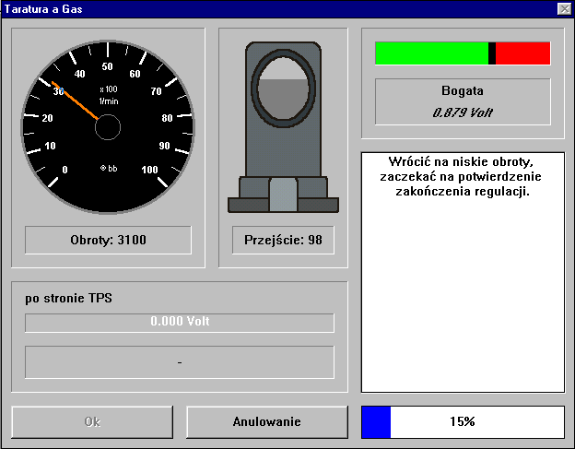Viewport: 575px width, 449px height.
Task: Click the blue filled part of progress bar
Action: pos(377,421)
